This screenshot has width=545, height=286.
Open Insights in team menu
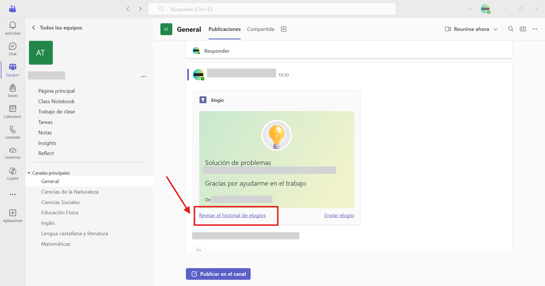click(47, 143)
